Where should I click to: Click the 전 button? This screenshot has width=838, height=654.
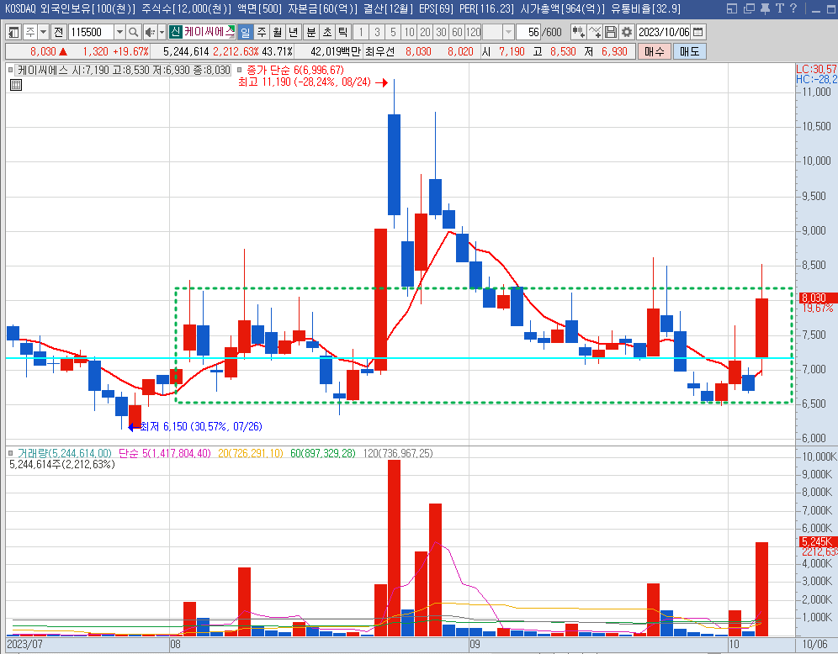(x=58, y=33)
